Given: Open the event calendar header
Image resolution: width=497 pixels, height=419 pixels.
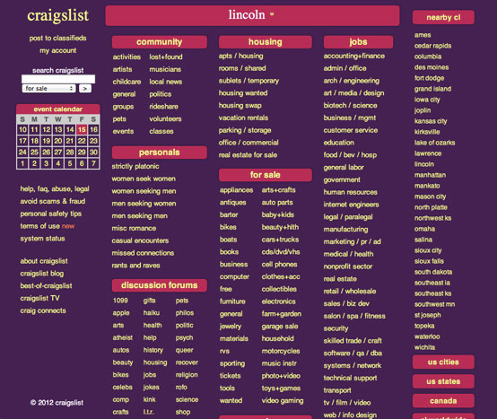Looking at the screenshot, I should point(58,109).
